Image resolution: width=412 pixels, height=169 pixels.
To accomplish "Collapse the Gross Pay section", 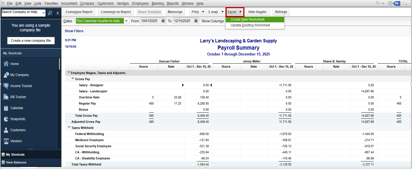I will [x=73, y=79].
